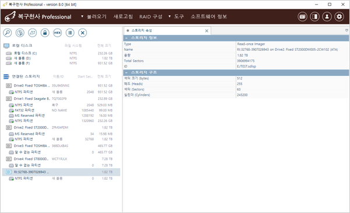Click the 로컬 디스크 (C:) volume icon
The width and height of the screenshot is (350, 213).
[x=9, y=53]
